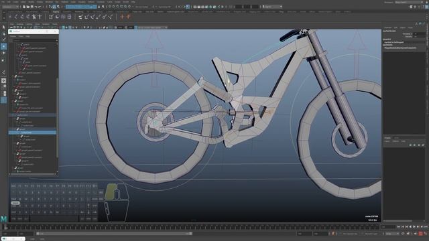Select Create IK Handle tool on shelf
The width and height of the screenshot is (429, 241).
point(22,17)
